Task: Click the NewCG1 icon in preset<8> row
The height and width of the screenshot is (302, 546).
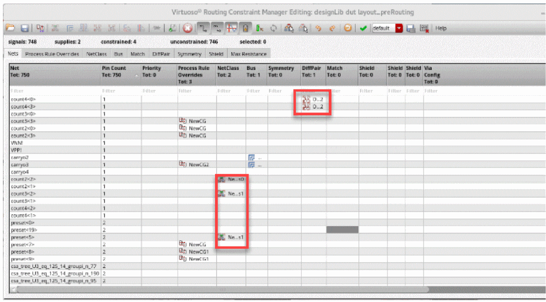Action: point(183,251)
